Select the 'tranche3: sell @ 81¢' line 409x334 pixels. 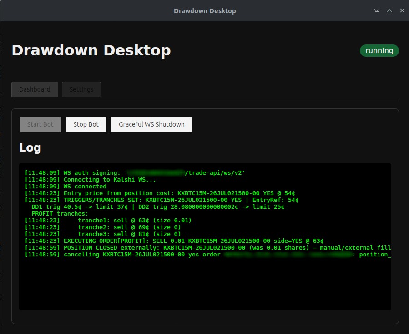coord(103,234)
